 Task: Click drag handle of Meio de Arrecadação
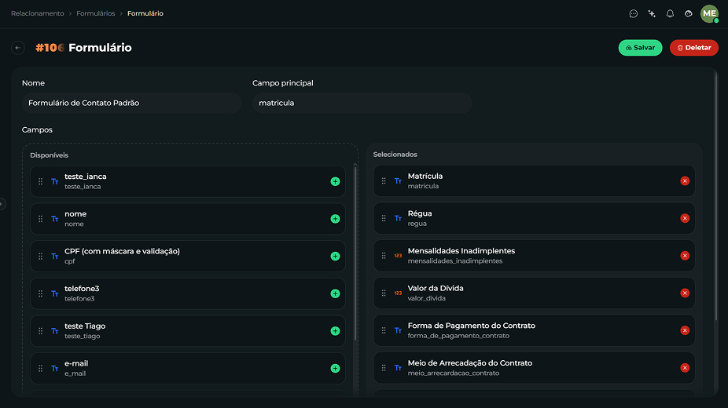384,368
